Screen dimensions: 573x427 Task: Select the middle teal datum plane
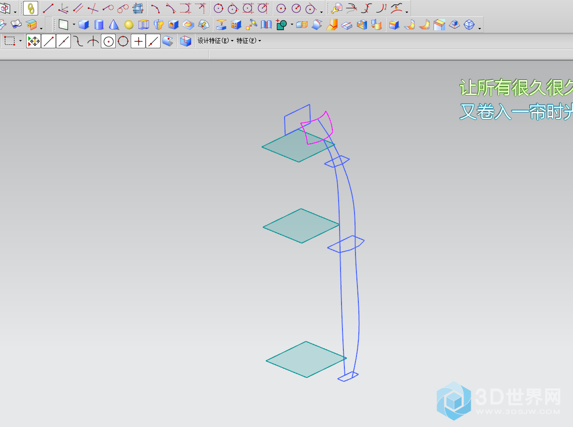pyautogui.click(x=301, y=226)
